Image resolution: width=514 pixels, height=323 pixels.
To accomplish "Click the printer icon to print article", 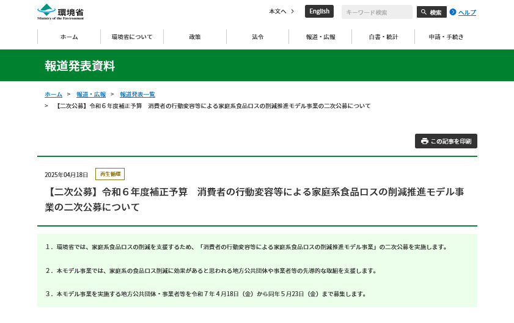I will 425,141.
